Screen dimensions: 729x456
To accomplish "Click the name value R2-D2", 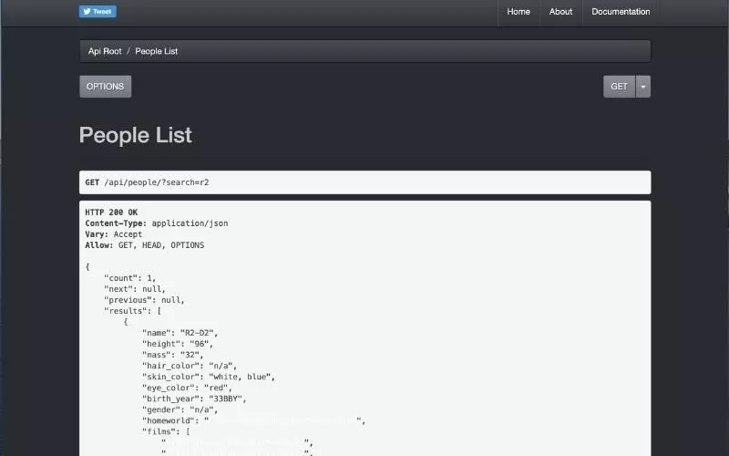I will point(198,333).
